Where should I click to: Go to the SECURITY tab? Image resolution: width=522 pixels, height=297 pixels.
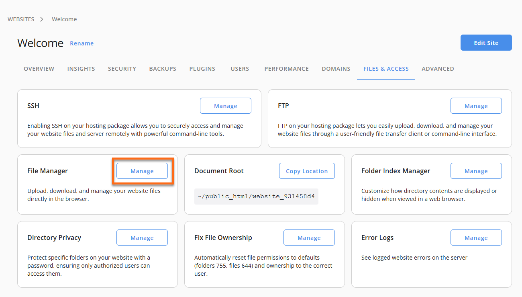(122, 69)
